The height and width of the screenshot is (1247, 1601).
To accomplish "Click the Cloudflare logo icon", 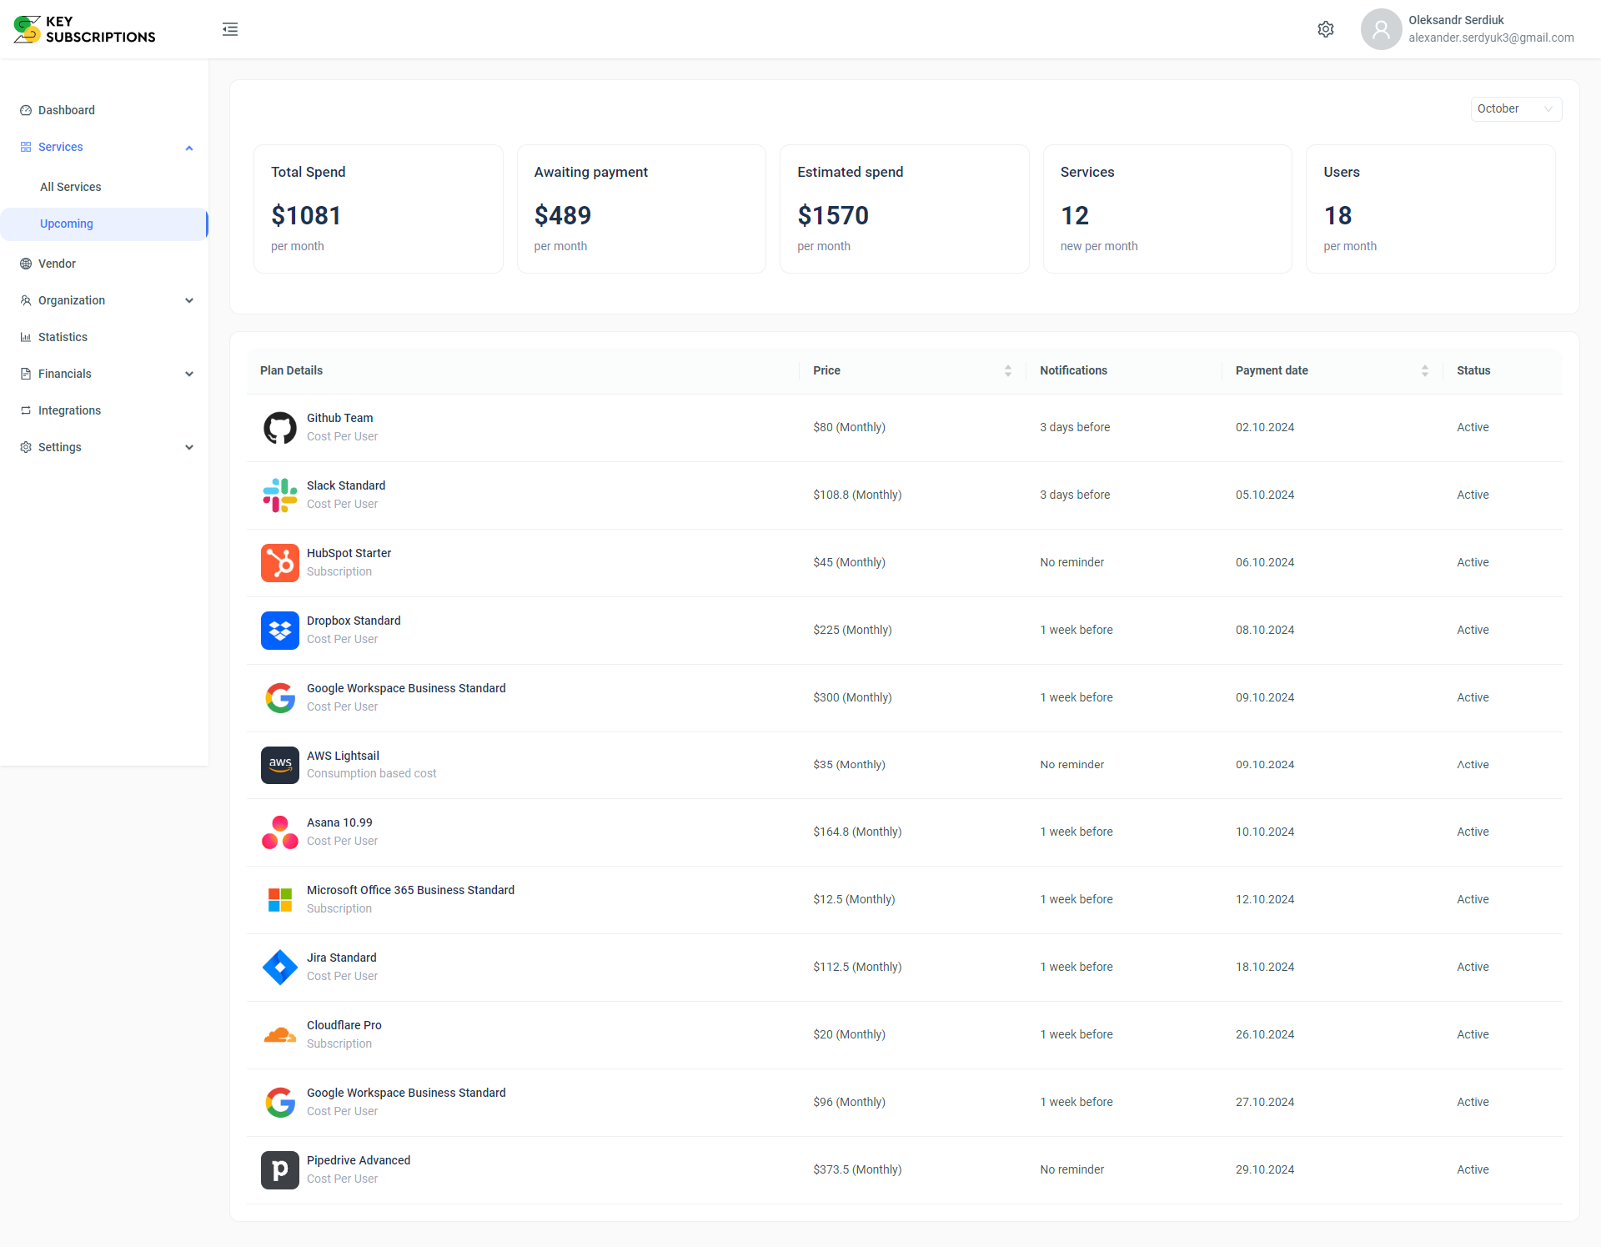I will click(x=280, y=1035).
